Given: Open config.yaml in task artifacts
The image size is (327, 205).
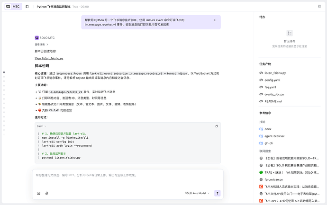Looking at the screenshot, I should click(x=272, y=80).
